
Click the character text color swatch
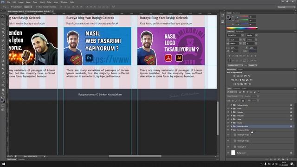[x=252, y=51]
